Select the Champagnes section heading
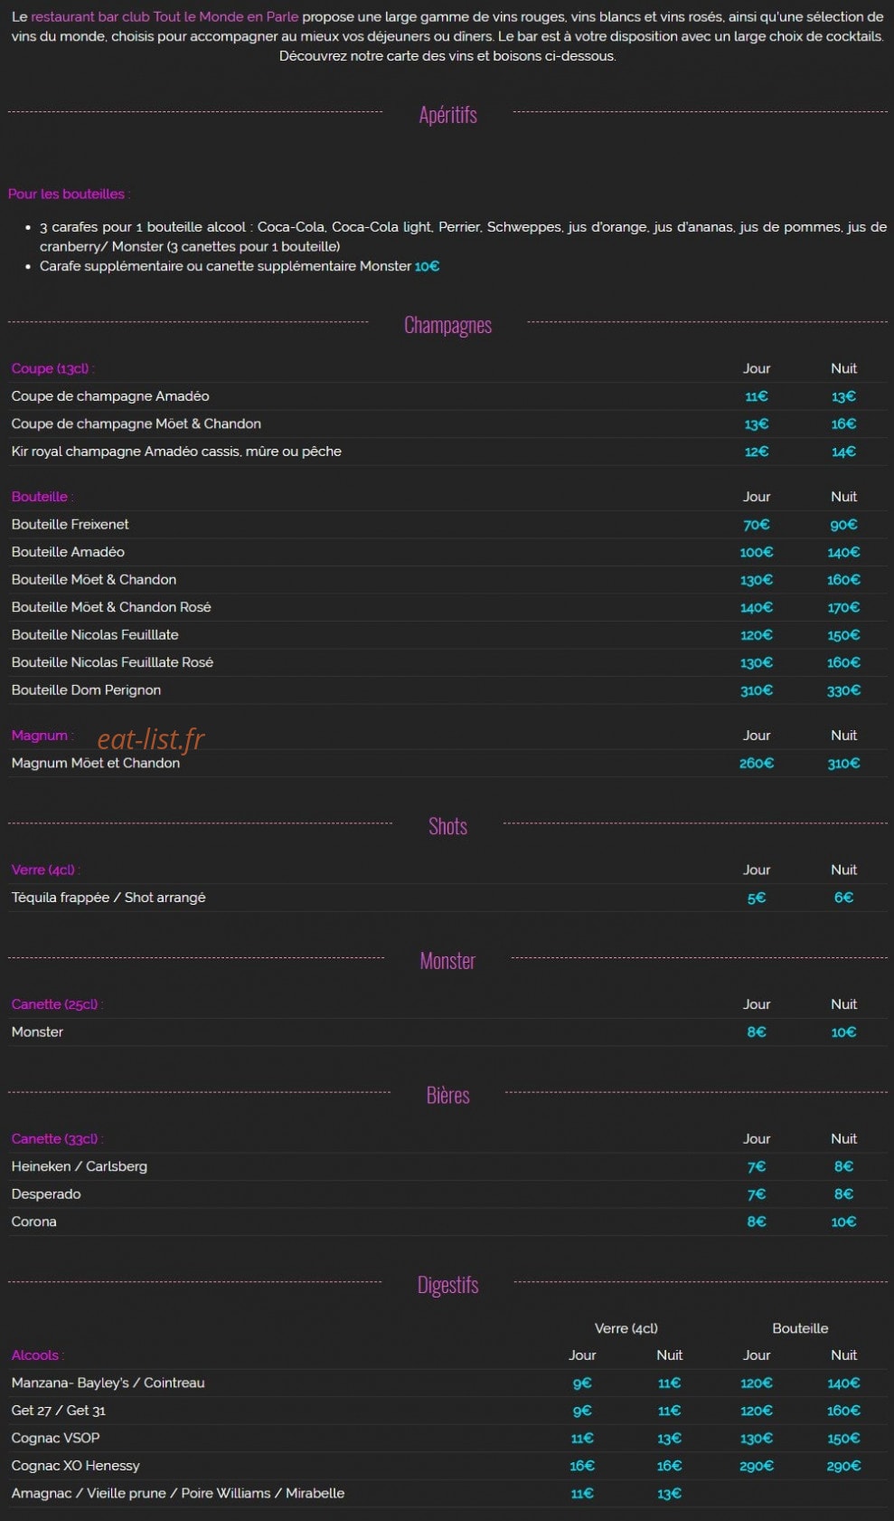Screen dimensions: 894x1521 tap(447, 325)
